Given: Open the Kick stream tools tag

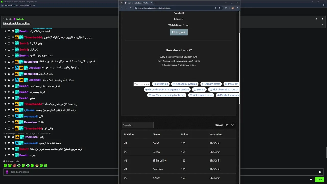Looking at the screenshot, I should pyautogui.click(x=201, y=95).
